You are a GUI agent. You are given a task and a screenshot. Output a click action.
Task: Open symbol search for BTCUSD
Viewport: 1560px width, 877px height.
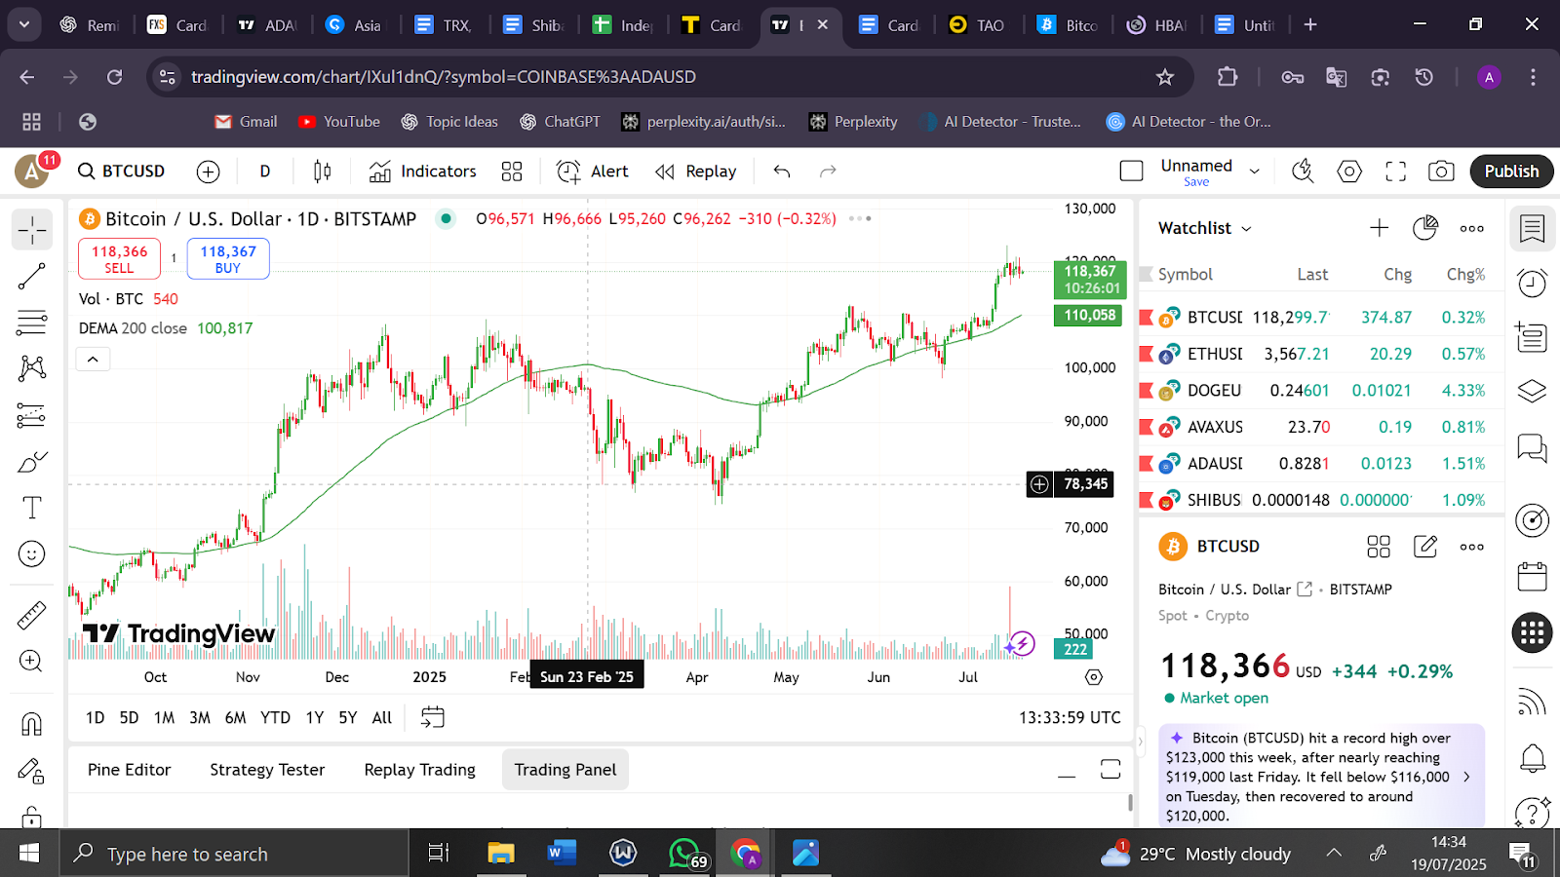[x=122, y=172]
